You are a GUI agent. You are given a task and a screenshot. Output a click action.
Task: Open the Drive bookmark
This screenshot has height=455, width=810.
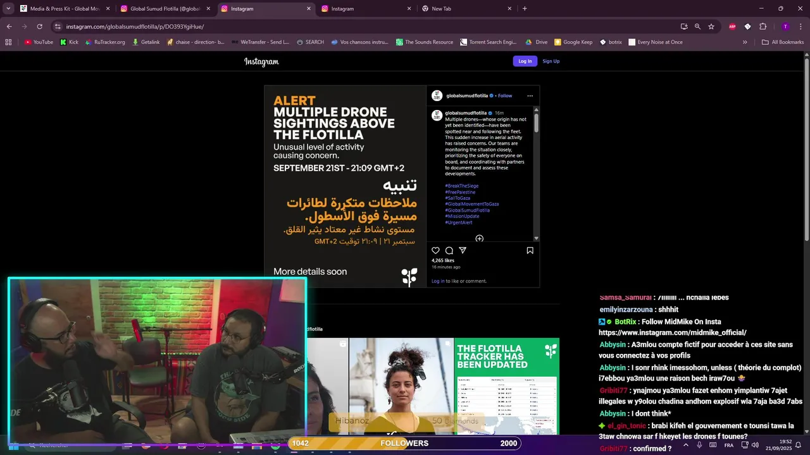point(537,42)
